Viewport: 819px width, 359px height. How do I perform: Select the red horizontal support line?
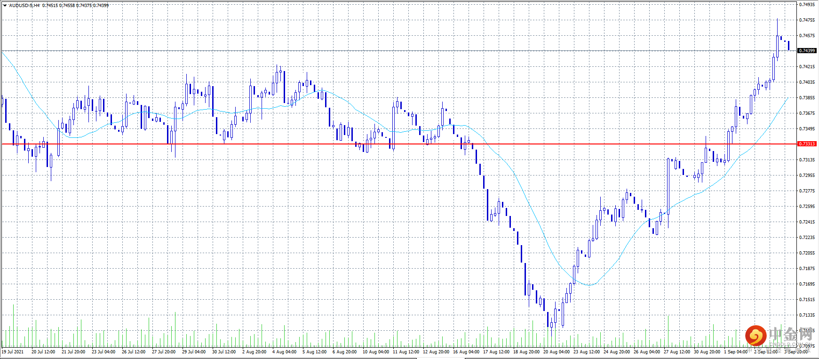click(x=399, y=144)
